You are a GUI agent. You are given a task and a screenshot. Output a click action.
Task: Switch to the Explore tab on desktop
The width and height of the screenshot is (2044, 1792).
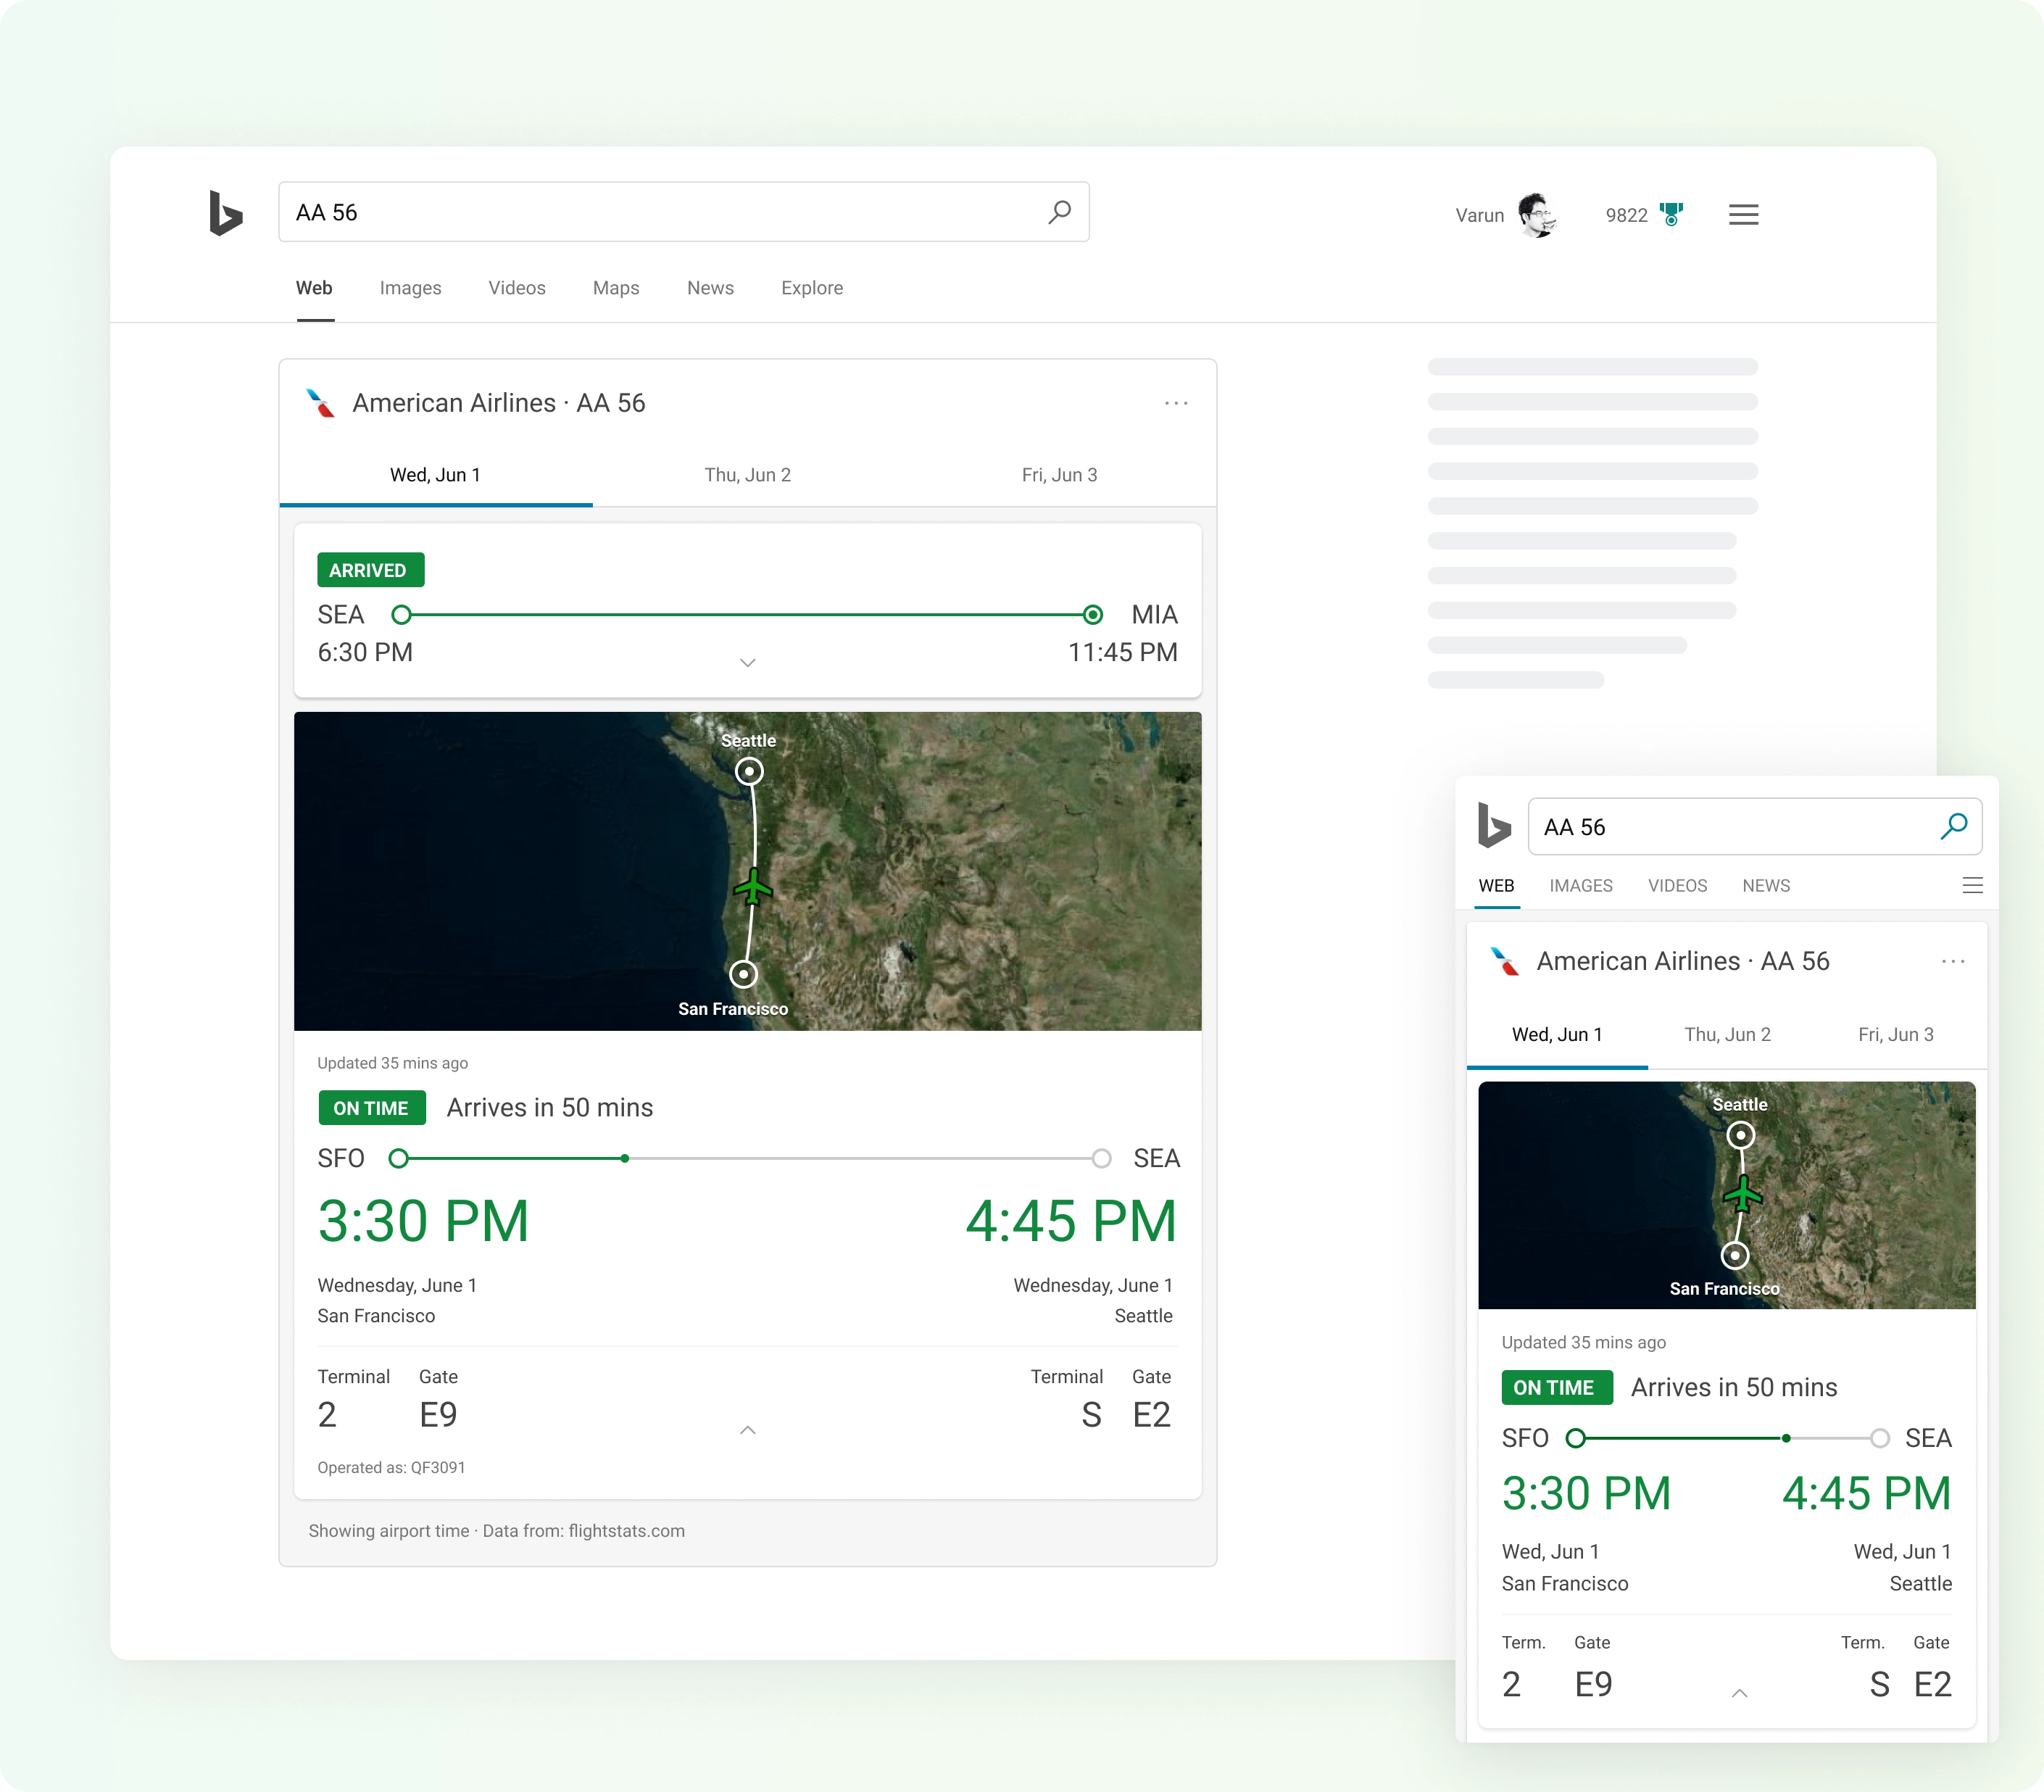point(812,288)
